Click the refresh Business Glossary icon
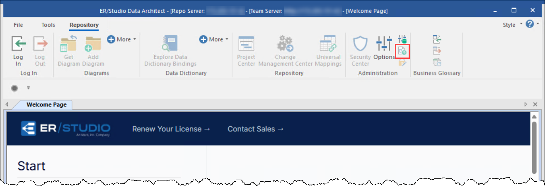 click(x=437, y=63)
